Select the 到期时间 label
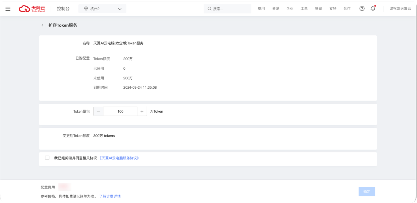The width and height of the screenshot is (417, 203). tap(100, 87)
